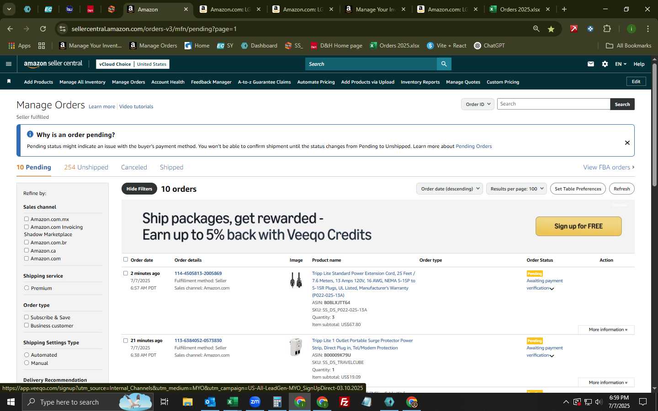The width and height of the screenshot is (658, 411).
Task: Close the pending order info banner
Action: [627, 142]
